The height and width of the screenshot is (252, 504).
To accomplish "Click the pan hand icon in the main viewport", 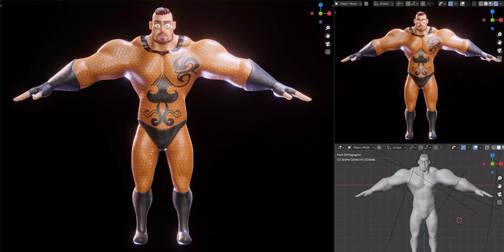I will [328, 36].
